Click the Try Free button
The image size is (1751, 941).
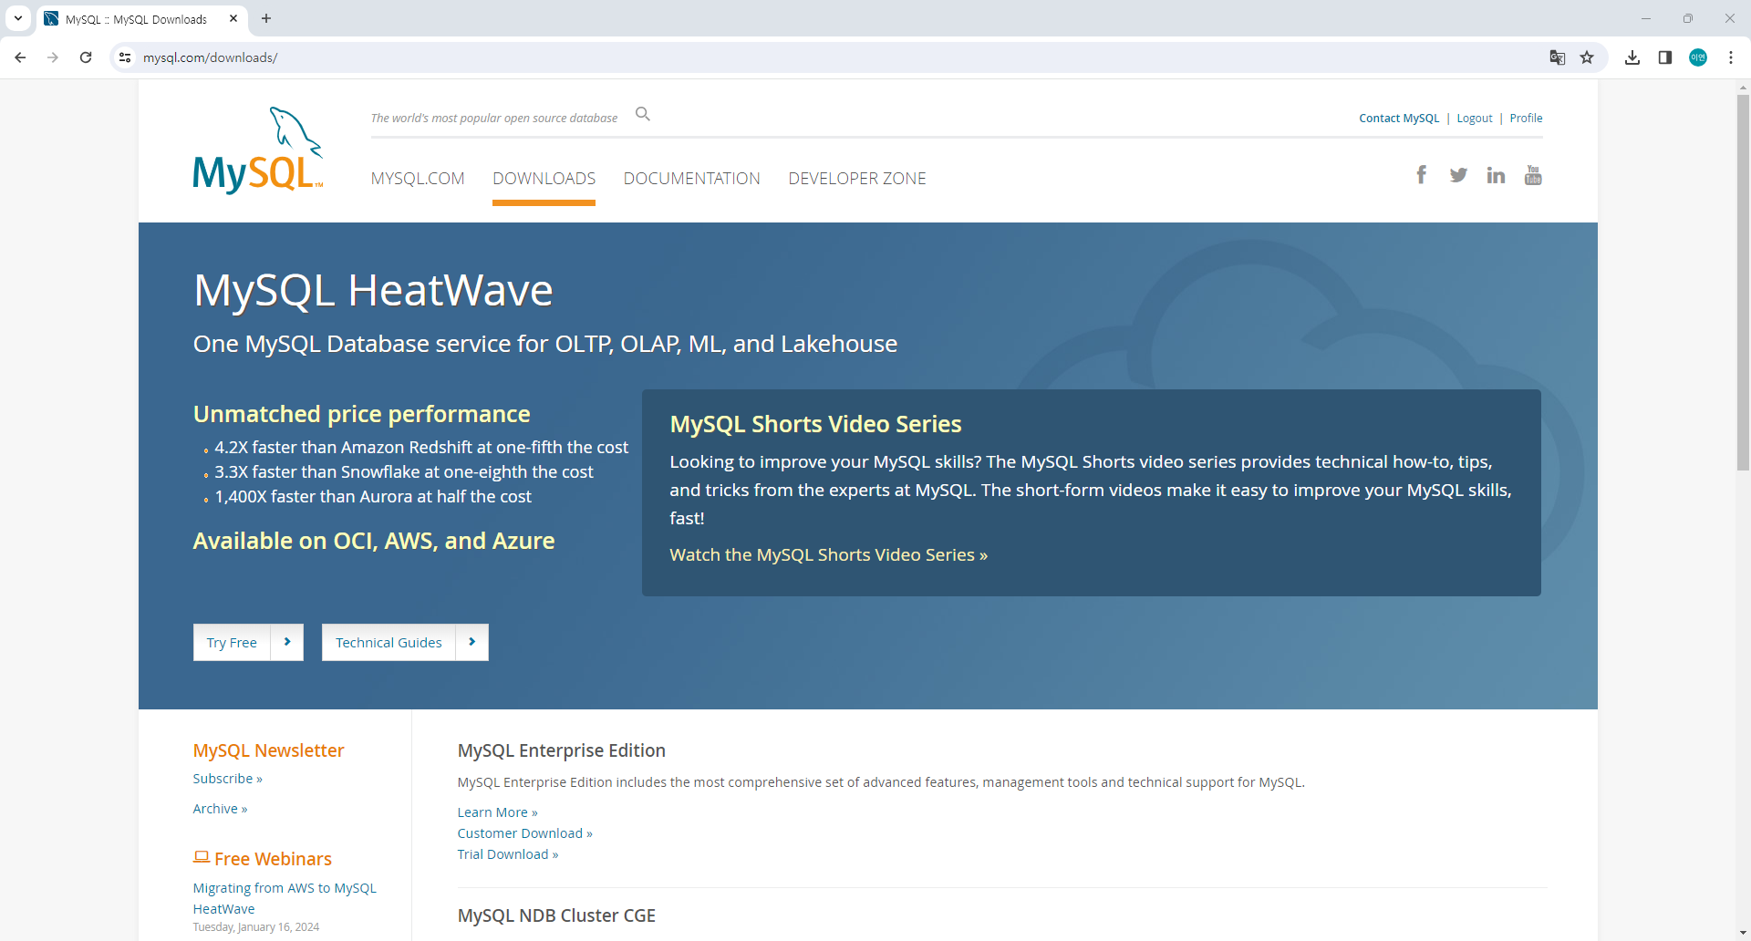(x=232, y=643)
